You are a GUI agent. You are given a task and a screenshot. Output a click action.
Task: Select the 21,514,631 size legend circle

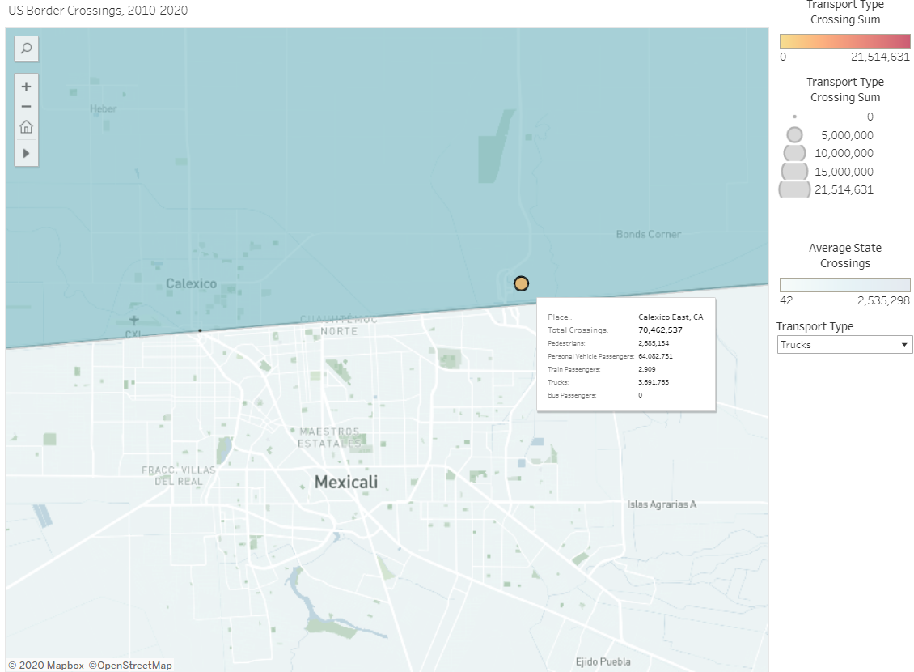click(793, 189)
